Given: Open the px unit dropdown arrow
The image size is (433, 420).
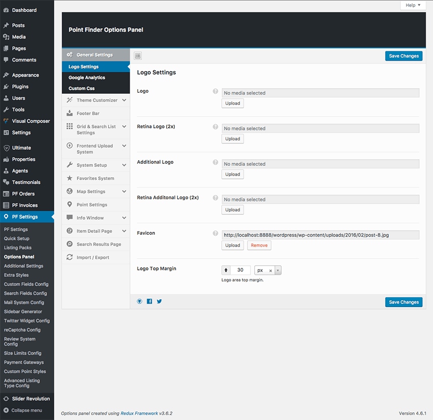Looking at the screenshot, I should click(x=278, y=270).
